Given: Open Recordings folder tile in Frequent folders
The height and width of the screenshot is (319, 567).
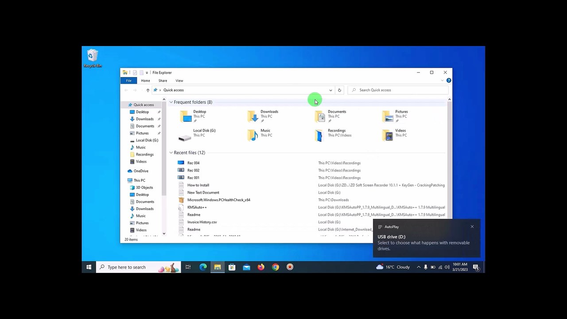Looking at the screenshot, I should [333, 135].
